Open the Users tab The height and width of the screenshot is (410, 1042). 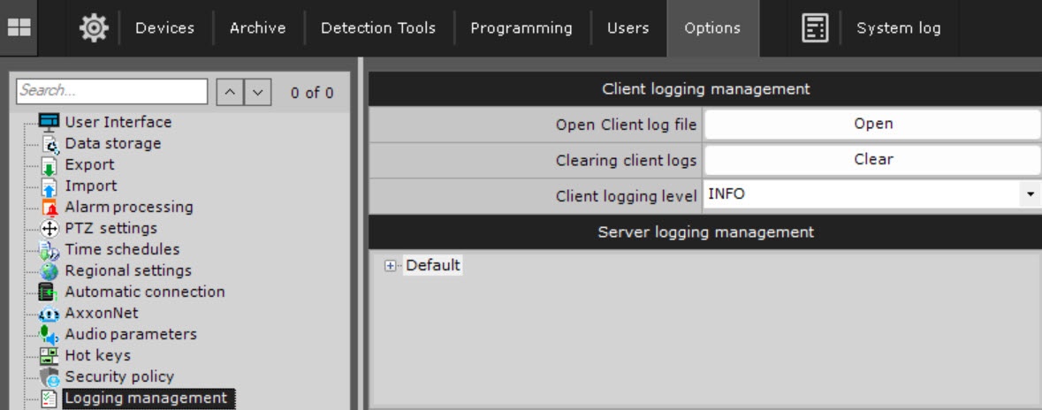(628, 28)
